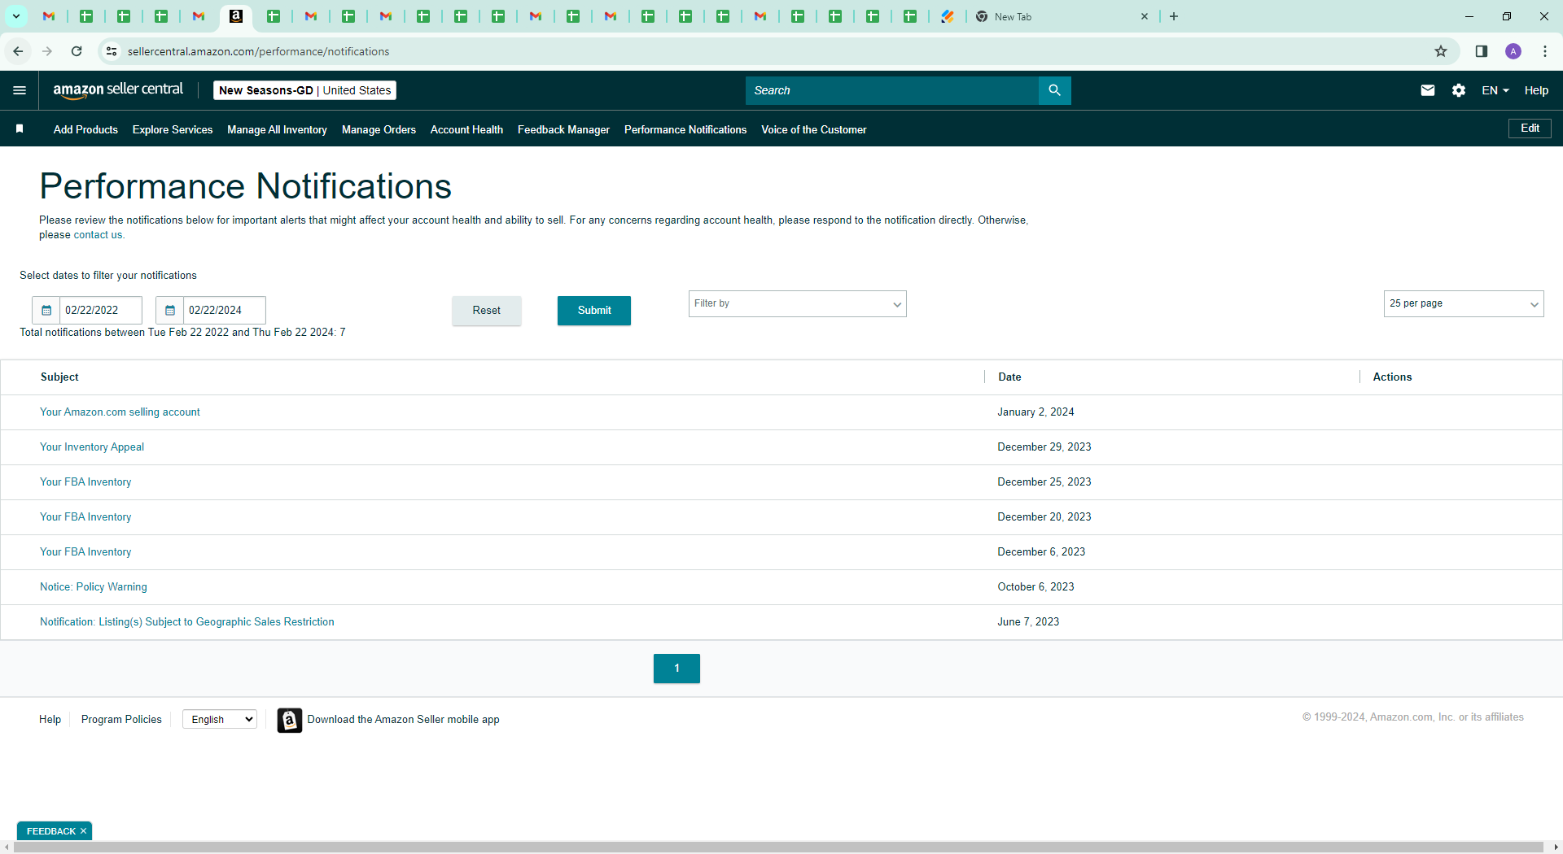The width and height of the screenshot is (1563, 854).
Task: Click Download the Amazon Seller mobile app
Action: click(x=403, y=720)
